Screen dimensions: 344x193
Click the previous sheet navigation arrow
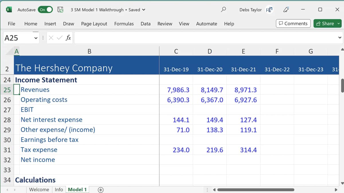click(8, 190)
